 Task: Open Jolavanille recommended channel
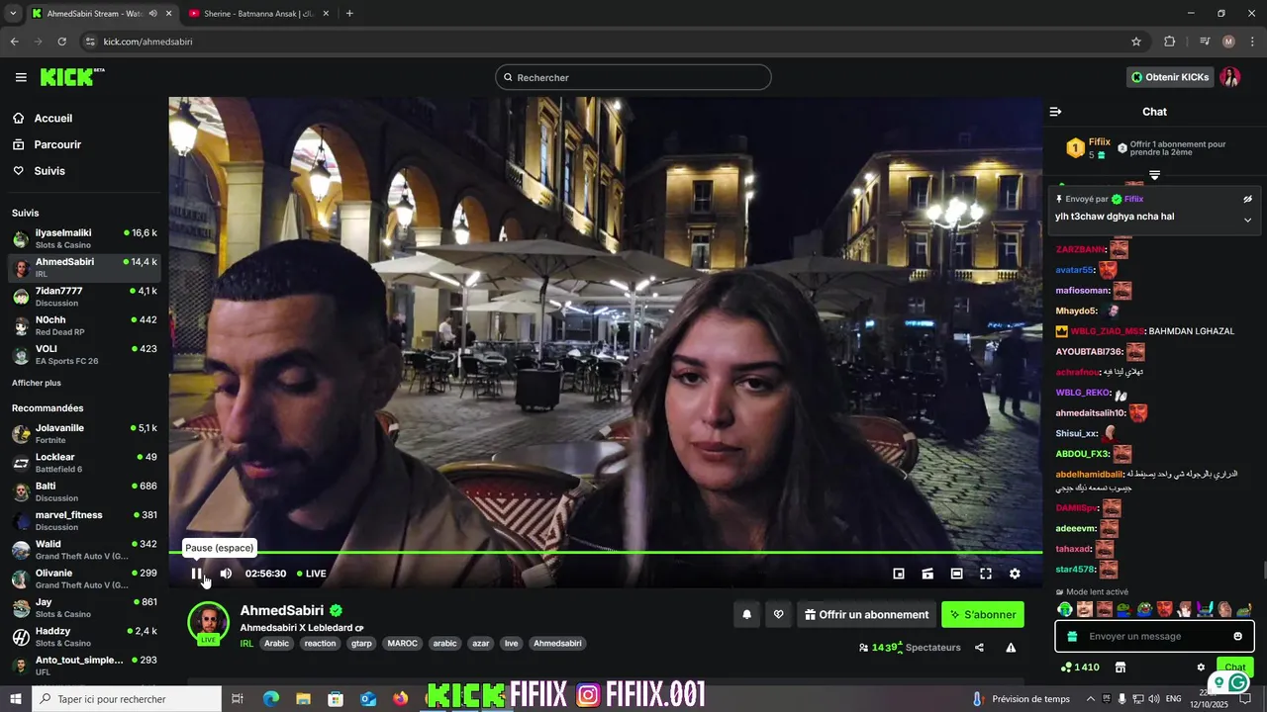click(84, 433)
